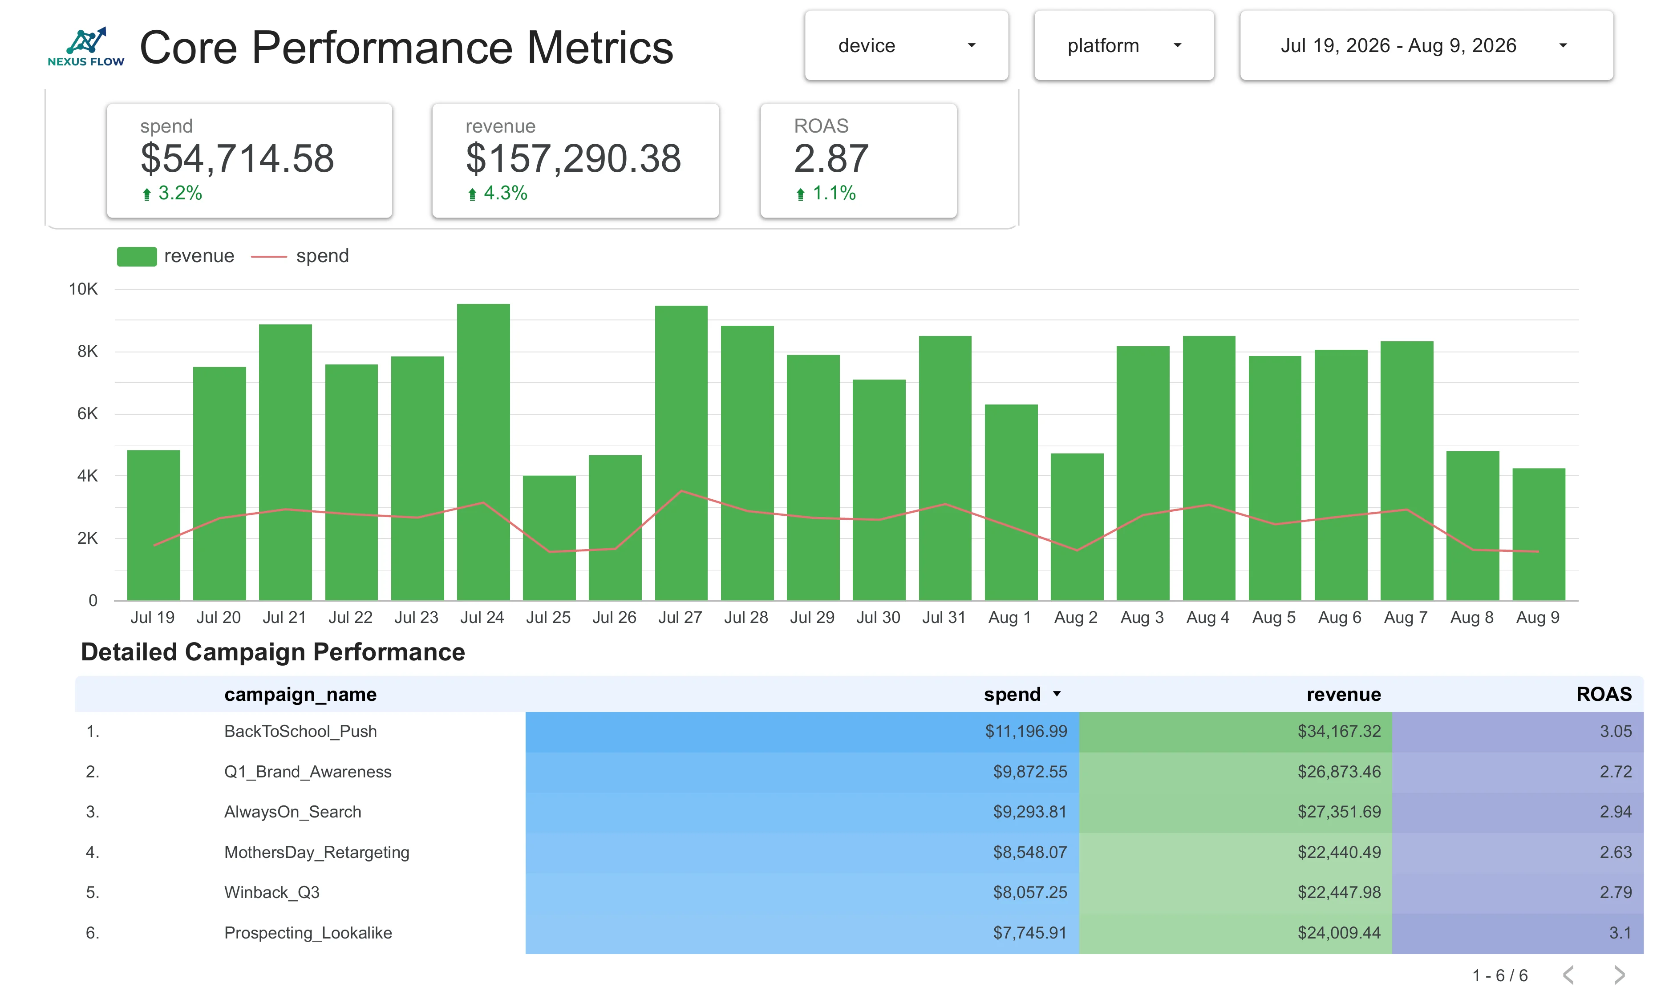Click the Detailed Campaign Performance heading
This screenshot has width=1669, height=991.
272,652
